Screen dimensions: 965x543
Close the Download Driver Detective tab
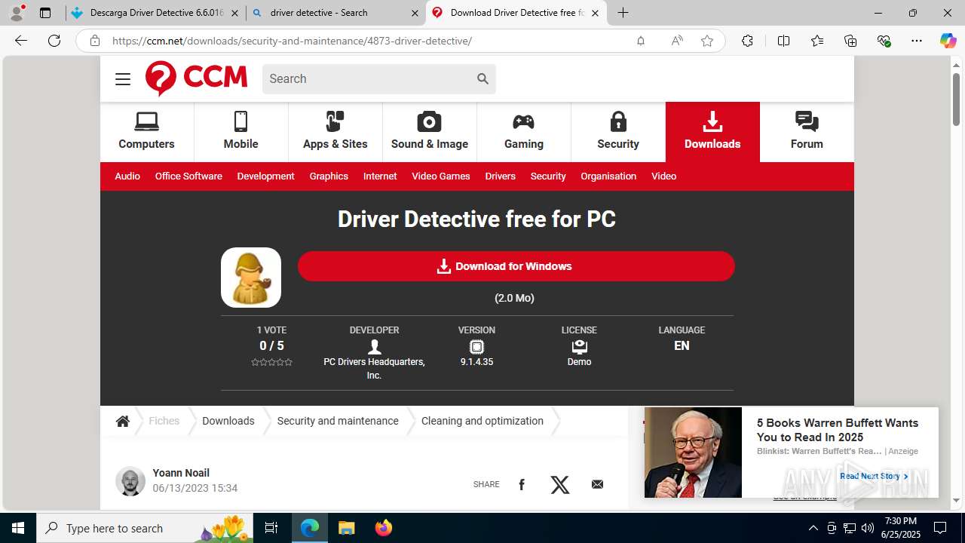595,13
